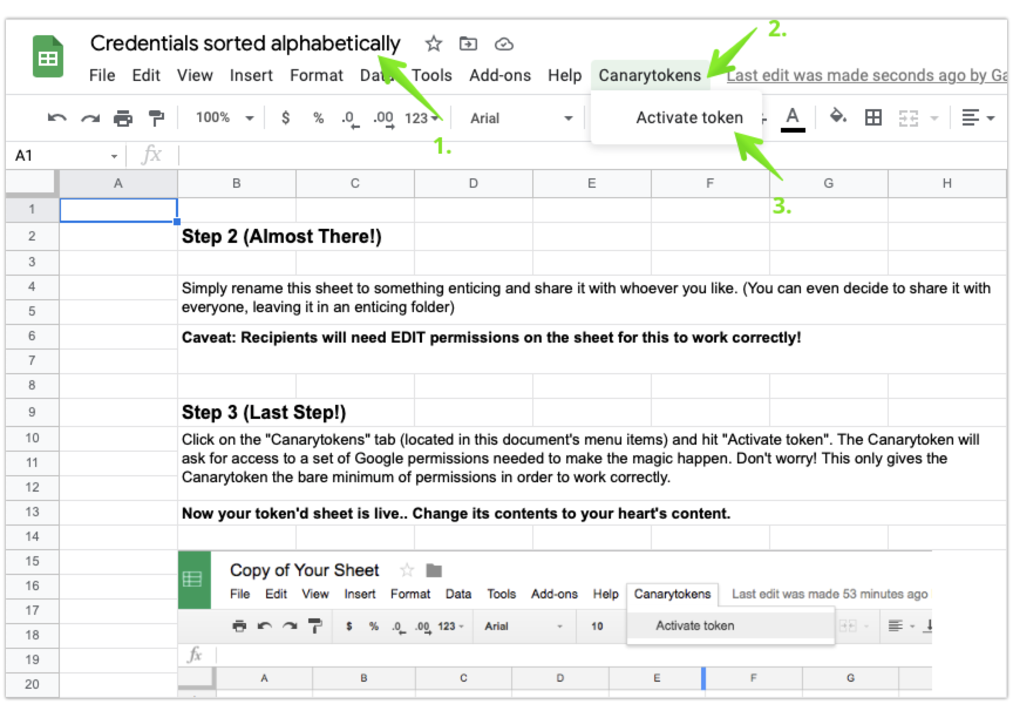1013x704 pixels.
Task: Select row 14 header
Action: 32,536
